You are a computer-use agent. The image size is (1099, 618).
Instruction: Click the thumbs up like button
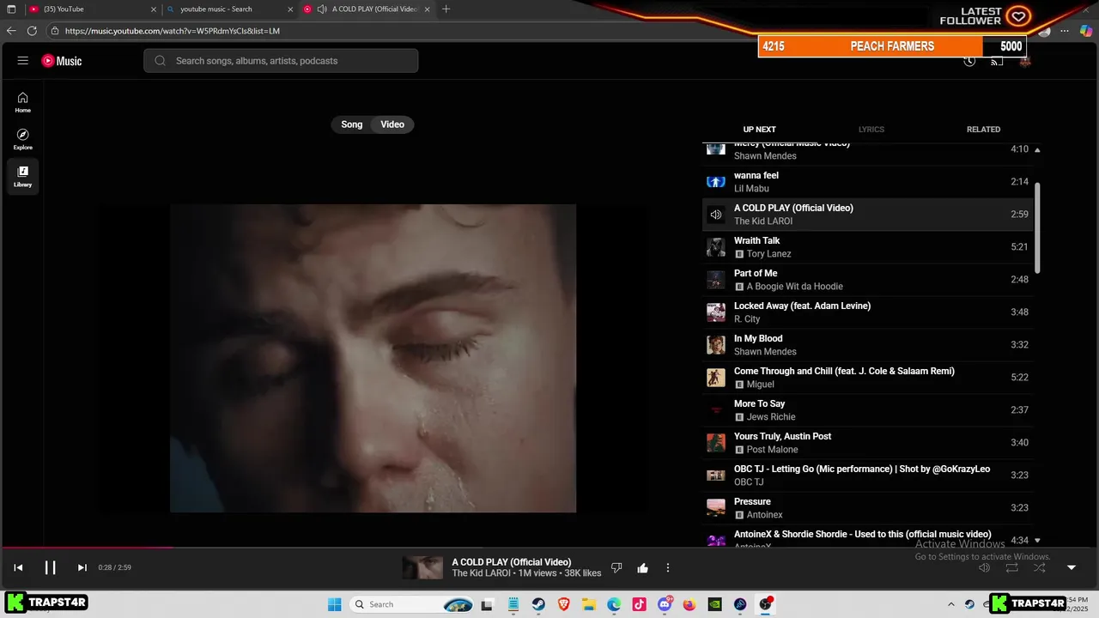tap(642, 567)
